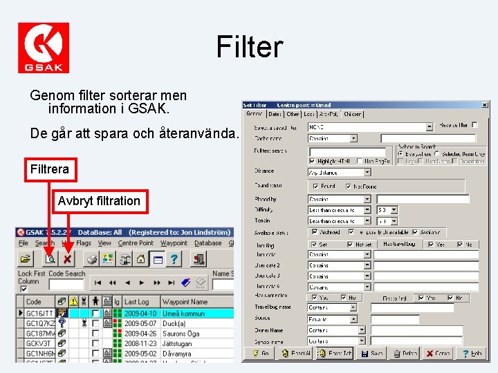Click the travel bug column header icon
This screenshot has width=498, height=373.
click(84, 301)
